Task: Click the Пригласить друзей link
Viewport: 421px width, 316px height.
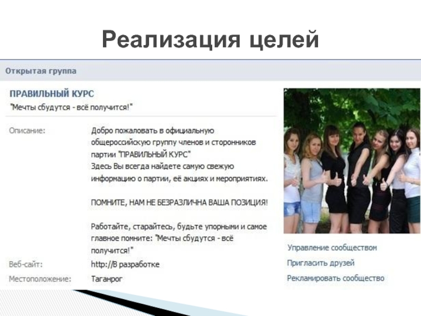Action: coord(320,263)
